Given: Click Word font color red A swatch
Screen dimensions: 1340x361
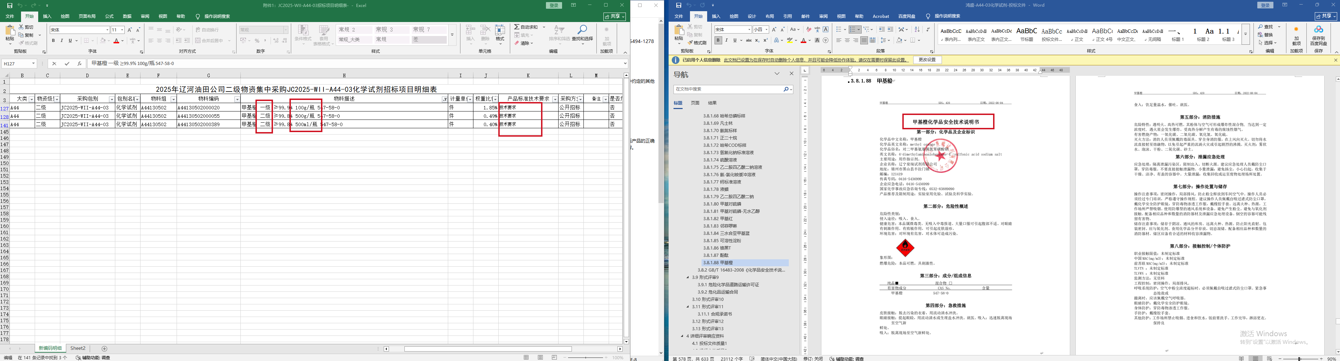Looking at the screenshot, I should (804, 41).
